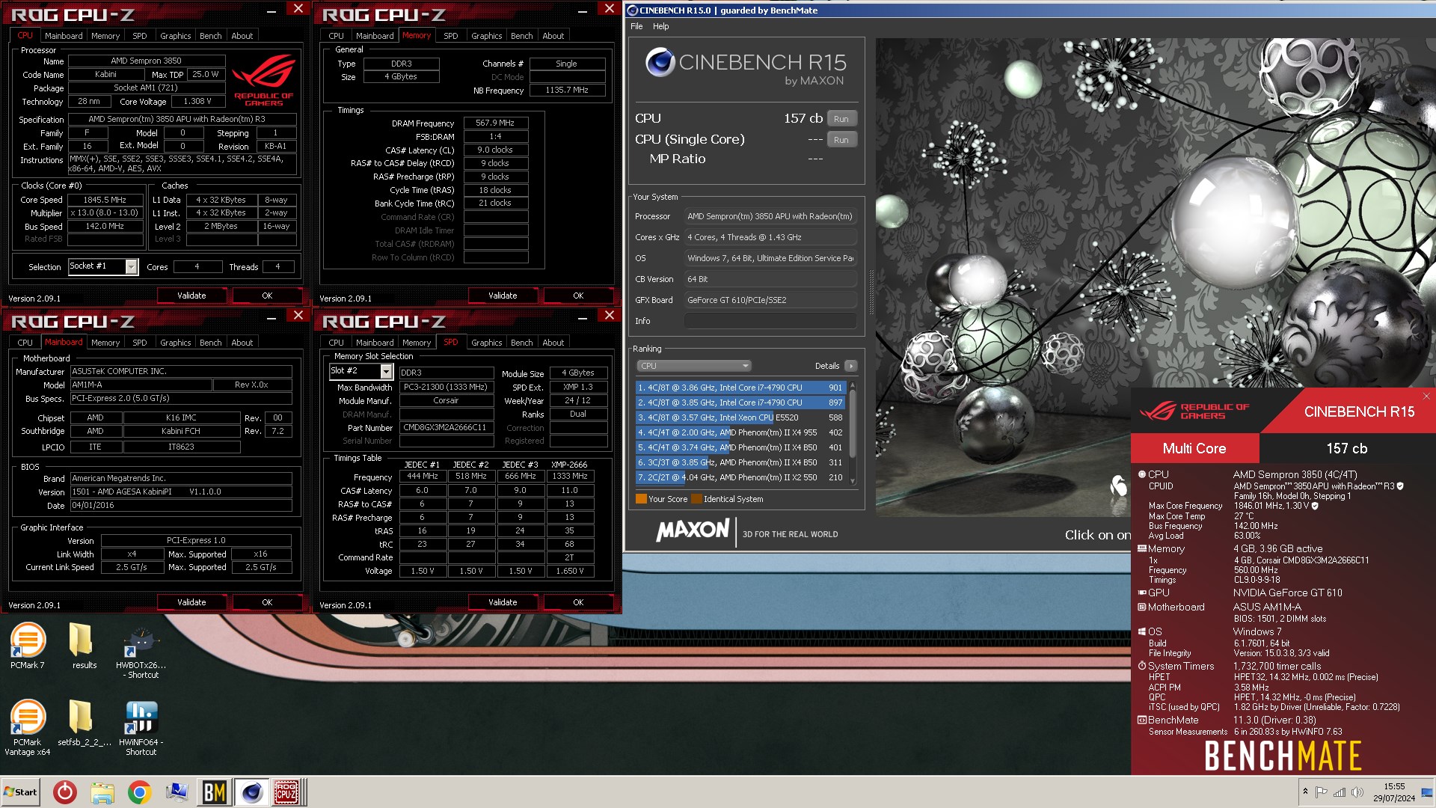
Task: Click Validate in CPU-Z motherboard window
Action: click(191, 602)
